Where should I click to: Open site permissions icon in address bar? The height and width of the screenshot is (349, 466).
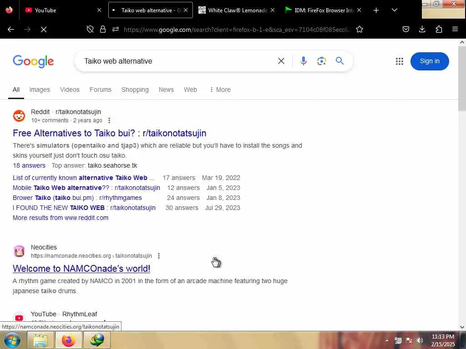click(x=116, y=29)
